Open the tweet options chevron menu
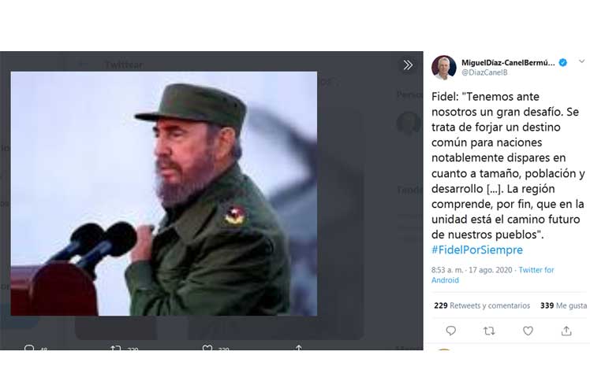This screenshot has height=392, width=590. click(582, 61)
